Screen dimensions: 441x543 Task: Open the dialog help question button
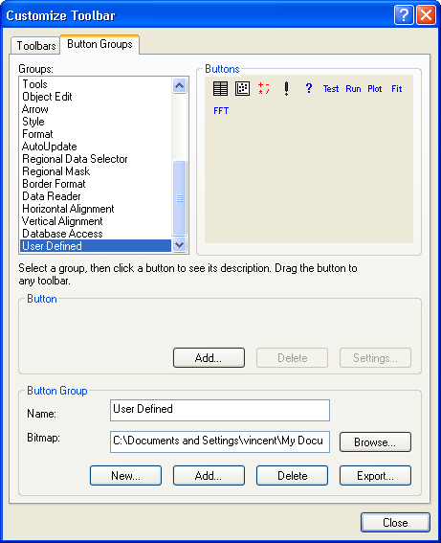pos(404,15)
